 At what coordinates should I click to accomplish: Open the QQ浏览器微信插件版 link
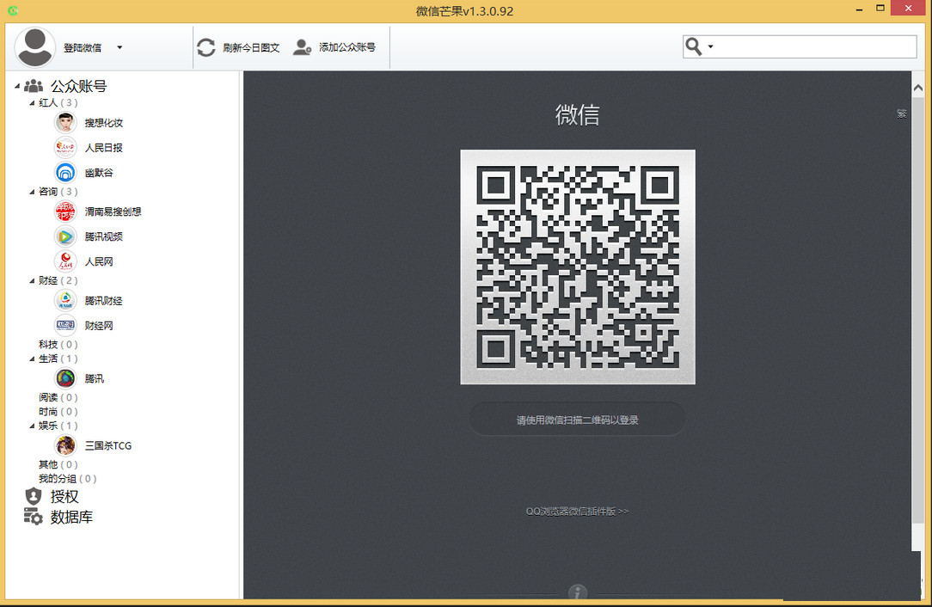(x=577, y=512)
